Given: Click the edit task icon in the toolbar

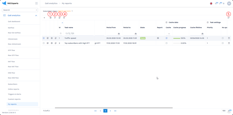Looking at the screenshot, I should pyautogui.click(x=50, y=18).
